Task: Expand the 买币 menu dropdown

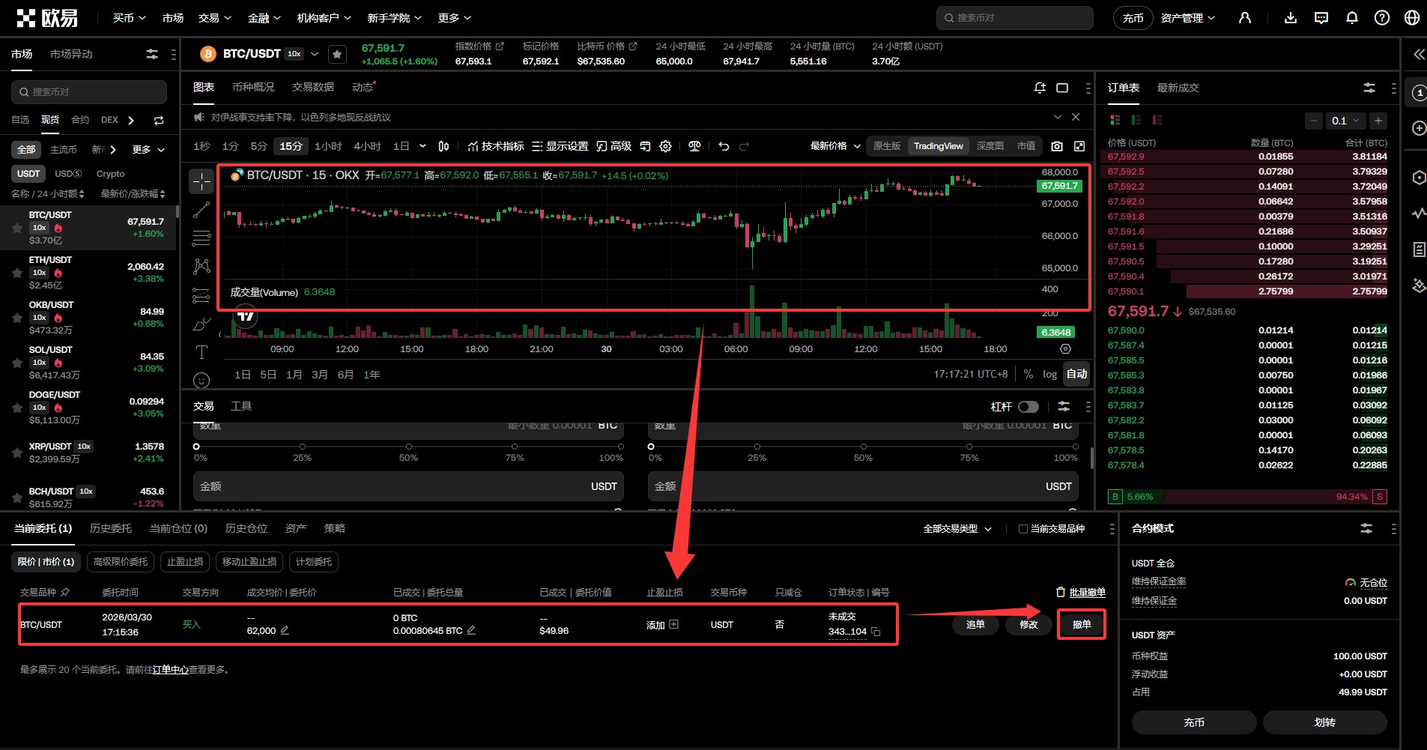Action: click(x=129, y=18)
